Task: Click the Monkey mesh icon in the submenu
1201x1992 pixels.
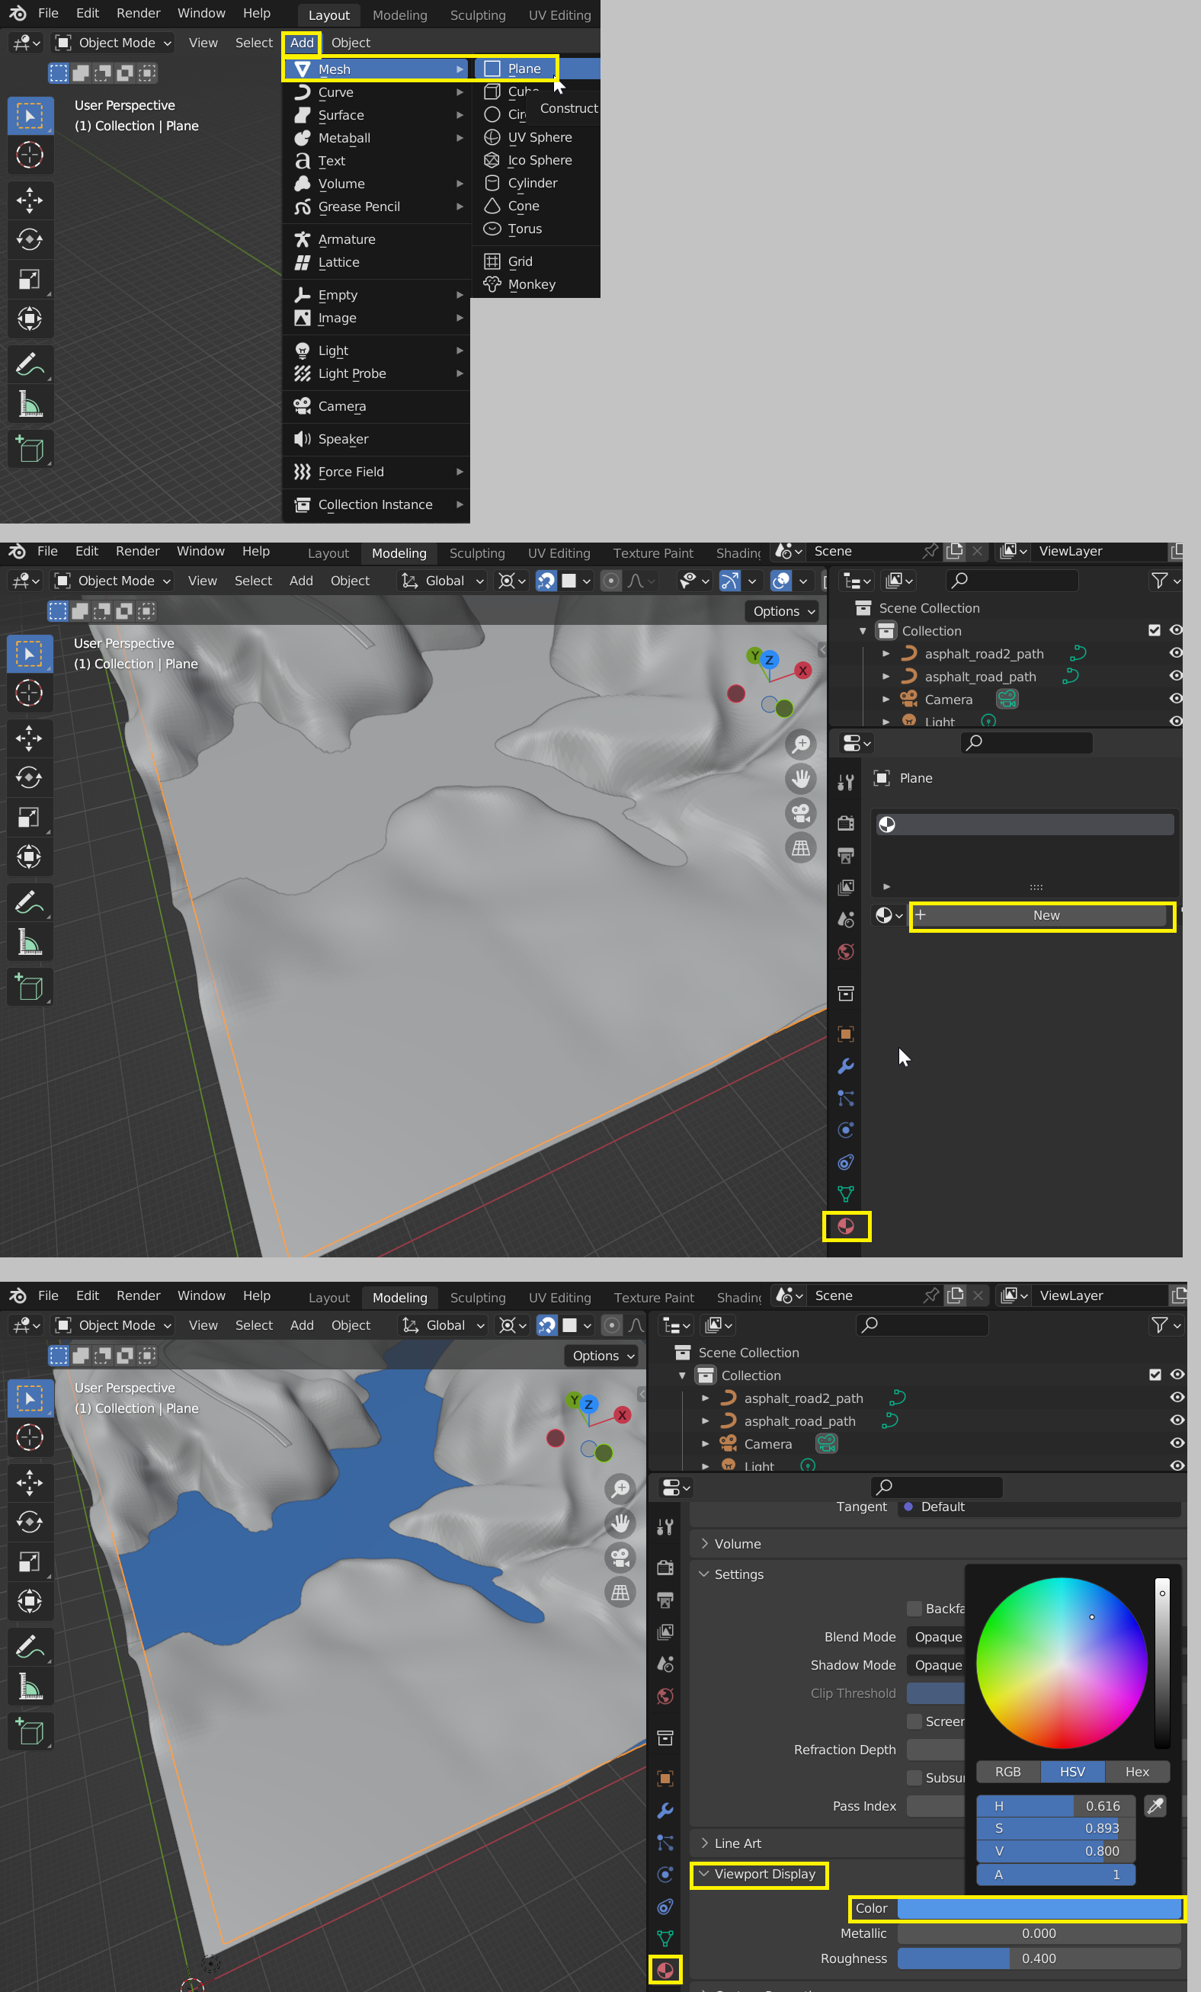Action: [x=492, y=284]
